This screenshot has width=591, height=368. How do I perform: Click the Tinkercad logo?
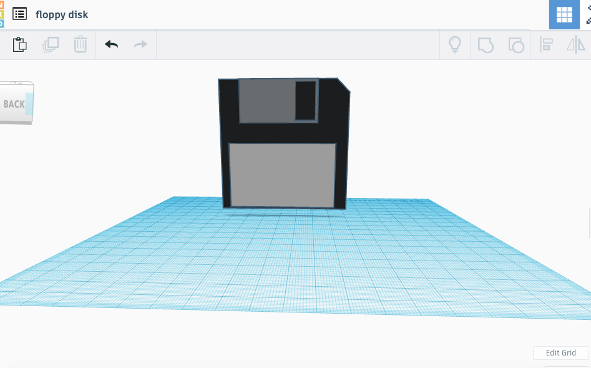[x=2, y=14]
